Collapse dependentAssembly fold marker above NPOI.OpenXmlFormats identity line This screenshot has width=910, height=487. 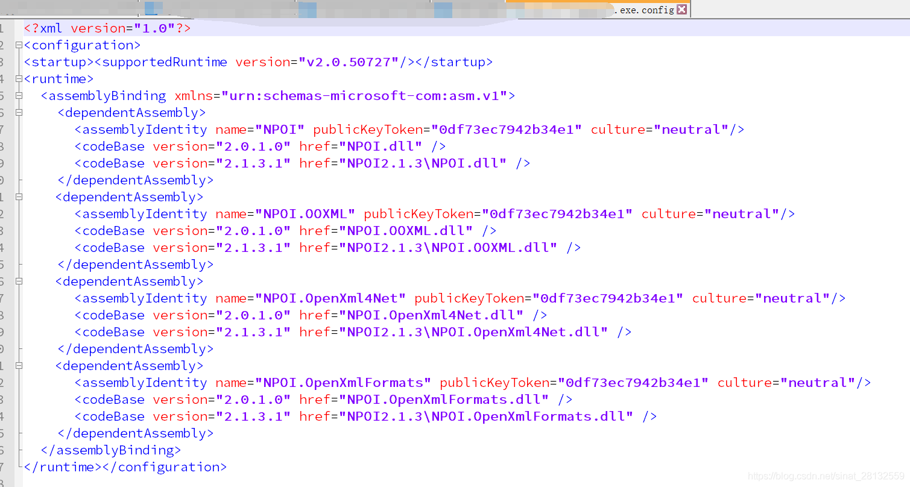click(x=19, y=366)
